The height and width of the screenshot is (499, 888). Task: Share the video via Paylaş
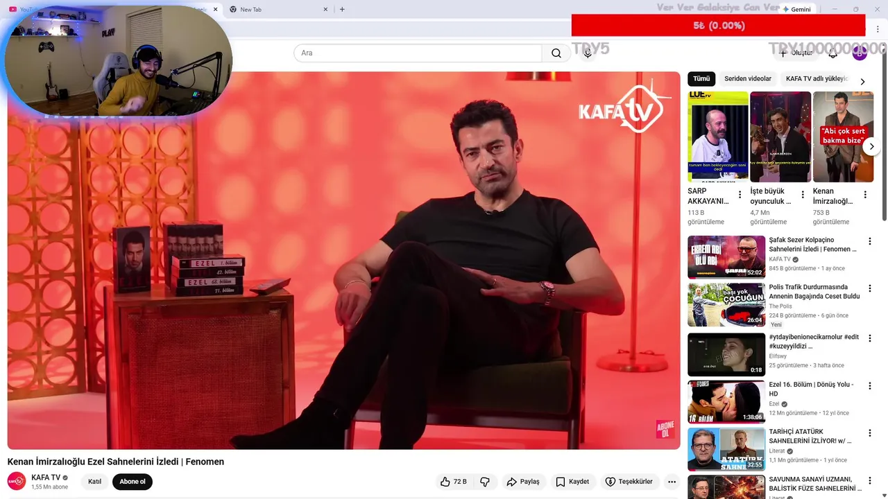click(523, 482)
